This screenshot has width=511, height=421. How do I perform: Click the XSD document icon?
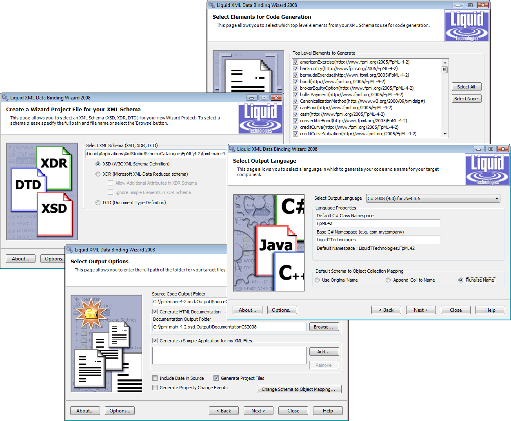(x=54, y=214)
